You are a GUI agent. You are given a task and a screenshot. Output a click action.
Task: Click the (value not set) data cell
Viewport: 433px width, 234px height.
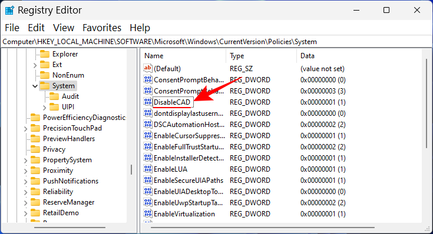322,69
